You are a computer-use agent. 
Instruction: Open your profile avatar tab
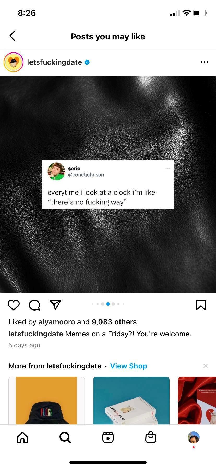coord(194,437)
